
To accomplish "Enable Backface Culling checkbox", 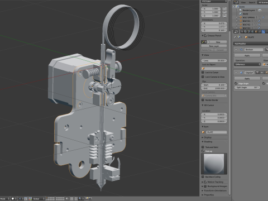I will [x=203, y=177].
